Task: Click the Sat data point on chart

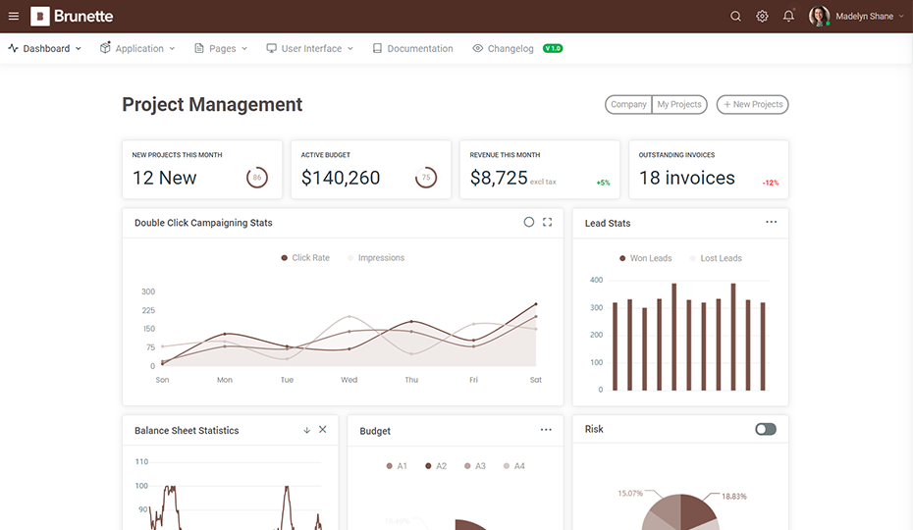Action: [x=536, y=304]
